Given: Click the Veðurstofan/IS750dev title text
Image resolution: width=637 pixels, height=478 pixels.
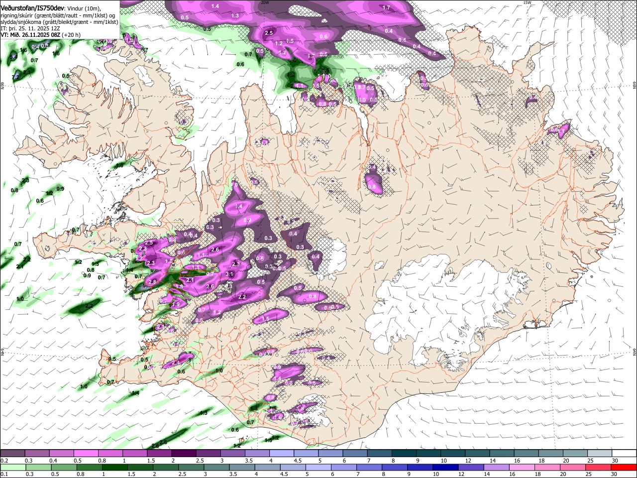Looking at the screenshot, I should pyautogui.click(x=32, y=7).
